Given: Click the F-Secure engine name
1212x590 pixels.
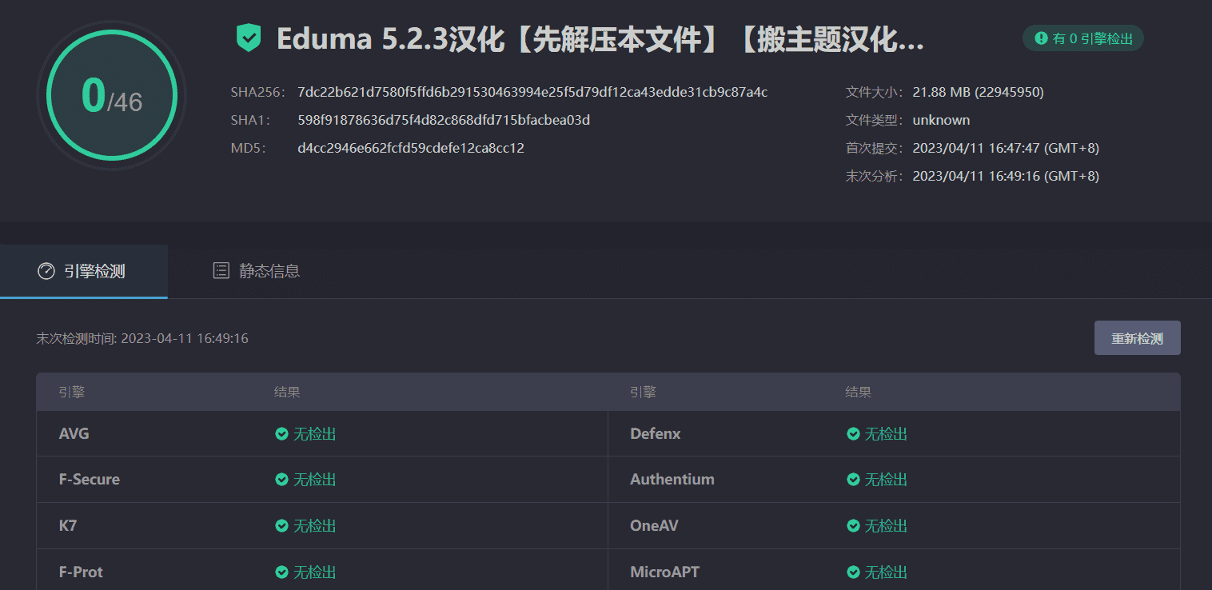Looking at the screenshot, I should (90, 480).
